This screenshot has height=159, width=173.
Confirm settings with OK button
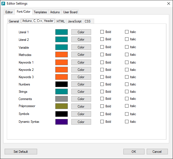134,152
